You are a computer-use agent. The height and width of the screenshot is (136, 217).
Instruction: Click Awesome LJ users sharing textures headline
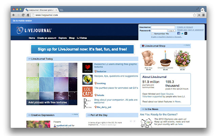[x=115, y=65]
